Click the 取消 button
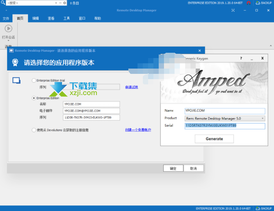 coord(194,168)
